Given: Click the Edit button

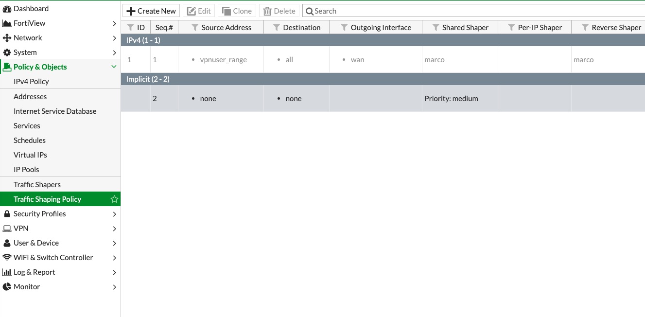Looking at the screenshot, I should click(199, 11).
